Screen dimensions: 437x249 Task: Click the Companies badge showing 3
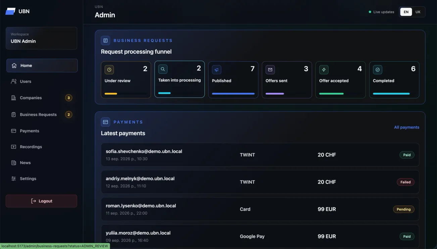(68, 98)
